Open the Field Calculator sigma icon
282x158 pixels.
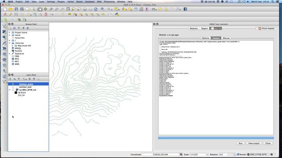click(147, 9)
